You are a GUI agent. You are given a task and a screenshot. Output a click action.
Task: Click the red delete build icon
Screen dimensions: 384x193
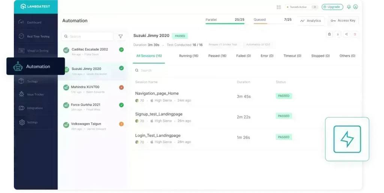point(355,34)
